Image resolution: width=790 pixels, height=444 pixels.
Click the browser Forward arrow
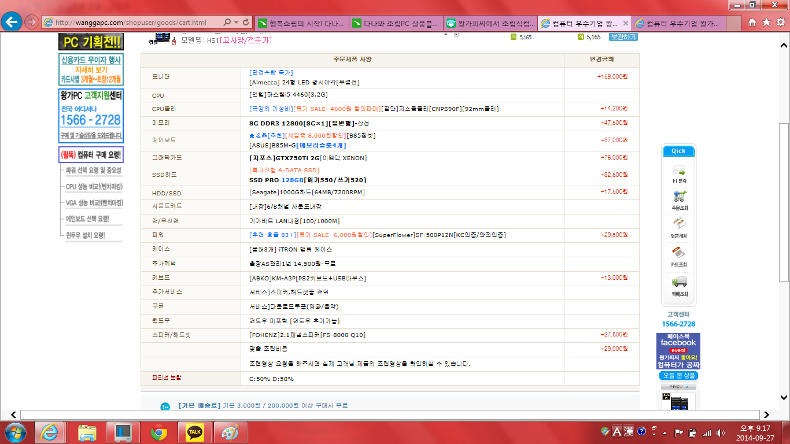32,22
